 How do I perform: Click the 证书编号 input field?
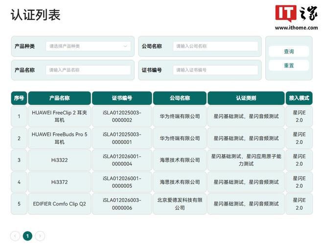215,70
